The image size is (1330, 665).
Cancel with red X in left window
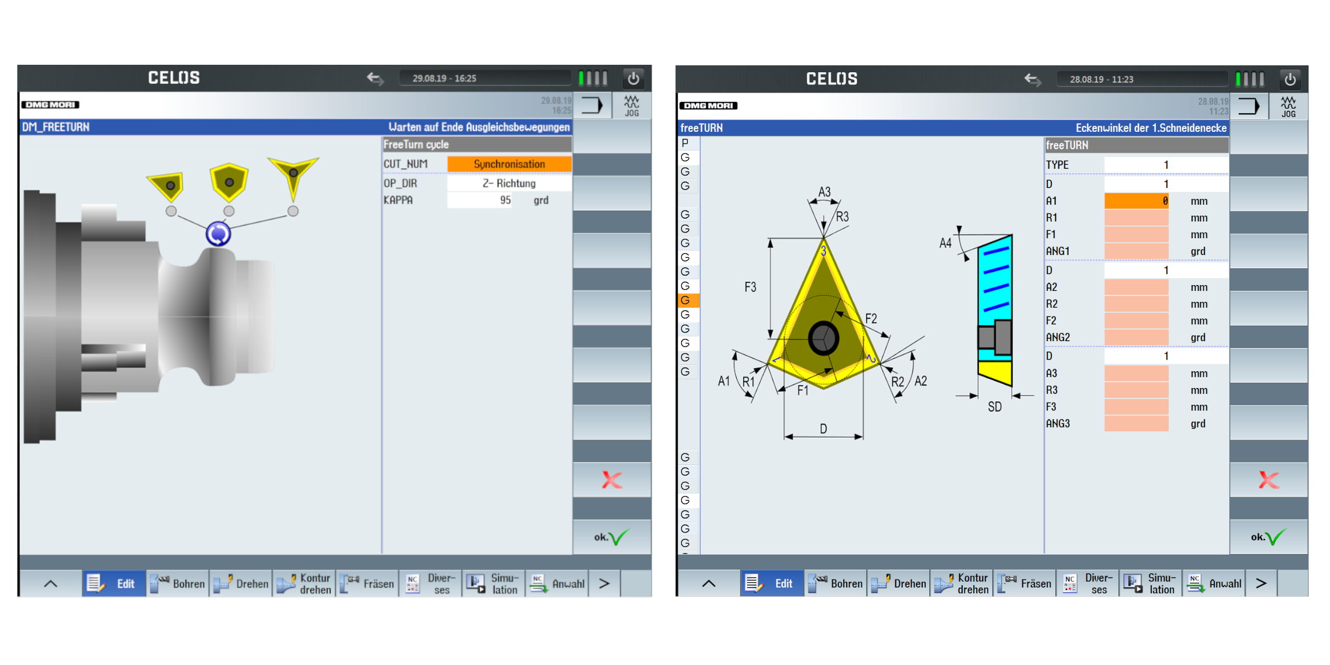(612, 480)
